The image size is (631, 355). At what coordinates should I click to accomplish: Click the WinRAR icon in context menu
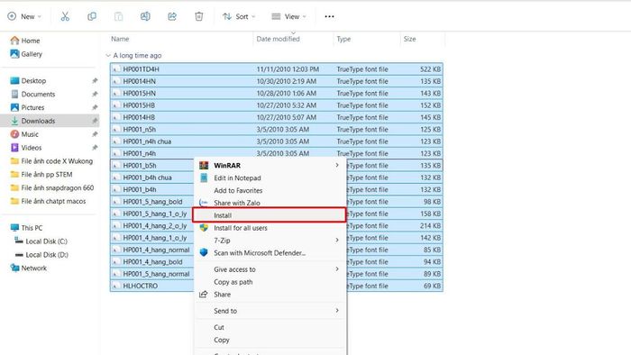click(x=204, y=165)
